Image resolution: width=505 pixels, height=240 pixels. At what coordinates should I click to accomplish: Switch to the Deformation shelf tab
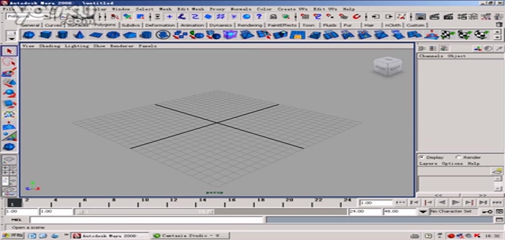click(x=160, y=25)
